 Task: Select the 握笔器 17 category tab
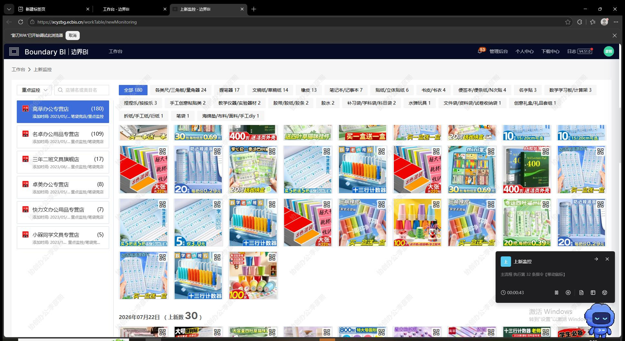(229, 90)
